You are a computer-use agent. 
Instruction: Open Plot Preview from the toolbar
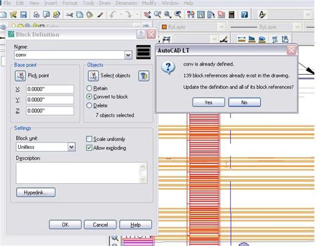[46, 15]
